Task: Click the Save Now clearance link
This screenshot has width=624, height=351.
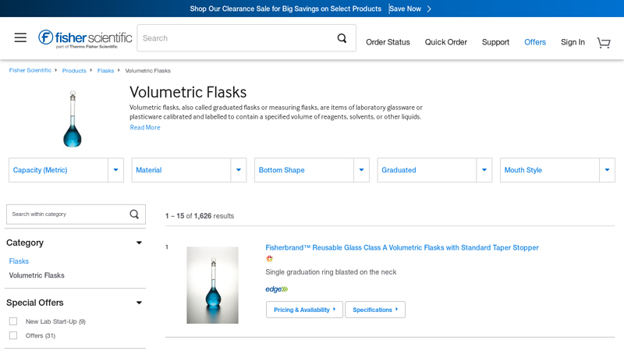Action: coord(405,9)
